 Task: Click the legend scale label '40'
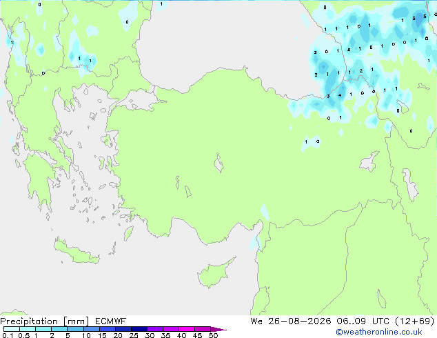pyautogui.click(x=181, y=335)
